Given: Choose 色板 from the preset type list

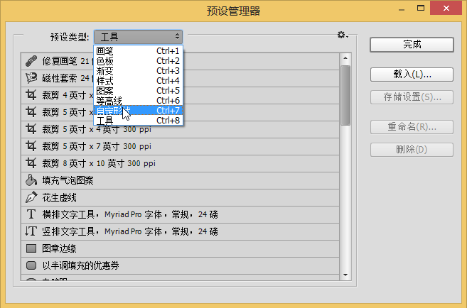Looking at the screenshot, I should [x=138, y=61].
